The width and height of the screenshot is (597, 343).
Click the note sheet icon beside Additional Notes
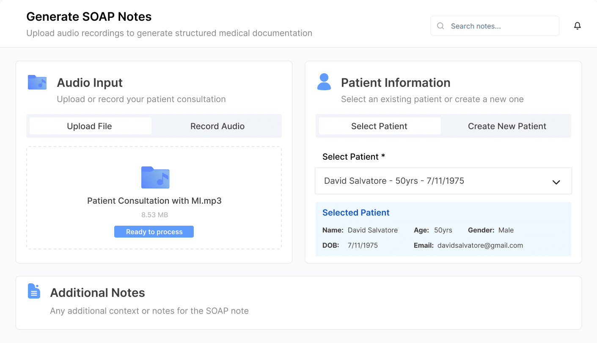pos(33,290)
